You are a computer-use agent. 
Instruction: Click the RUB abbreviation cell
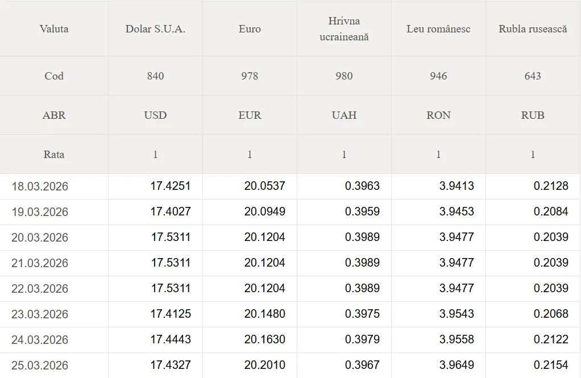point(533,115)
